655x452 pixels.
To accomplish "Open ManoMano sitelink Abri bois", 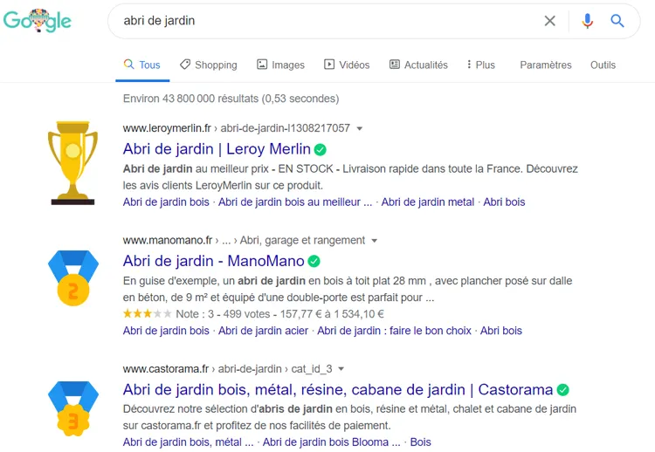I will pos(501,331).
